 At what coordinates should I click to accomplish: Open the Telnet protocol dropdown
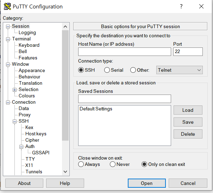(x=179, y=70)
